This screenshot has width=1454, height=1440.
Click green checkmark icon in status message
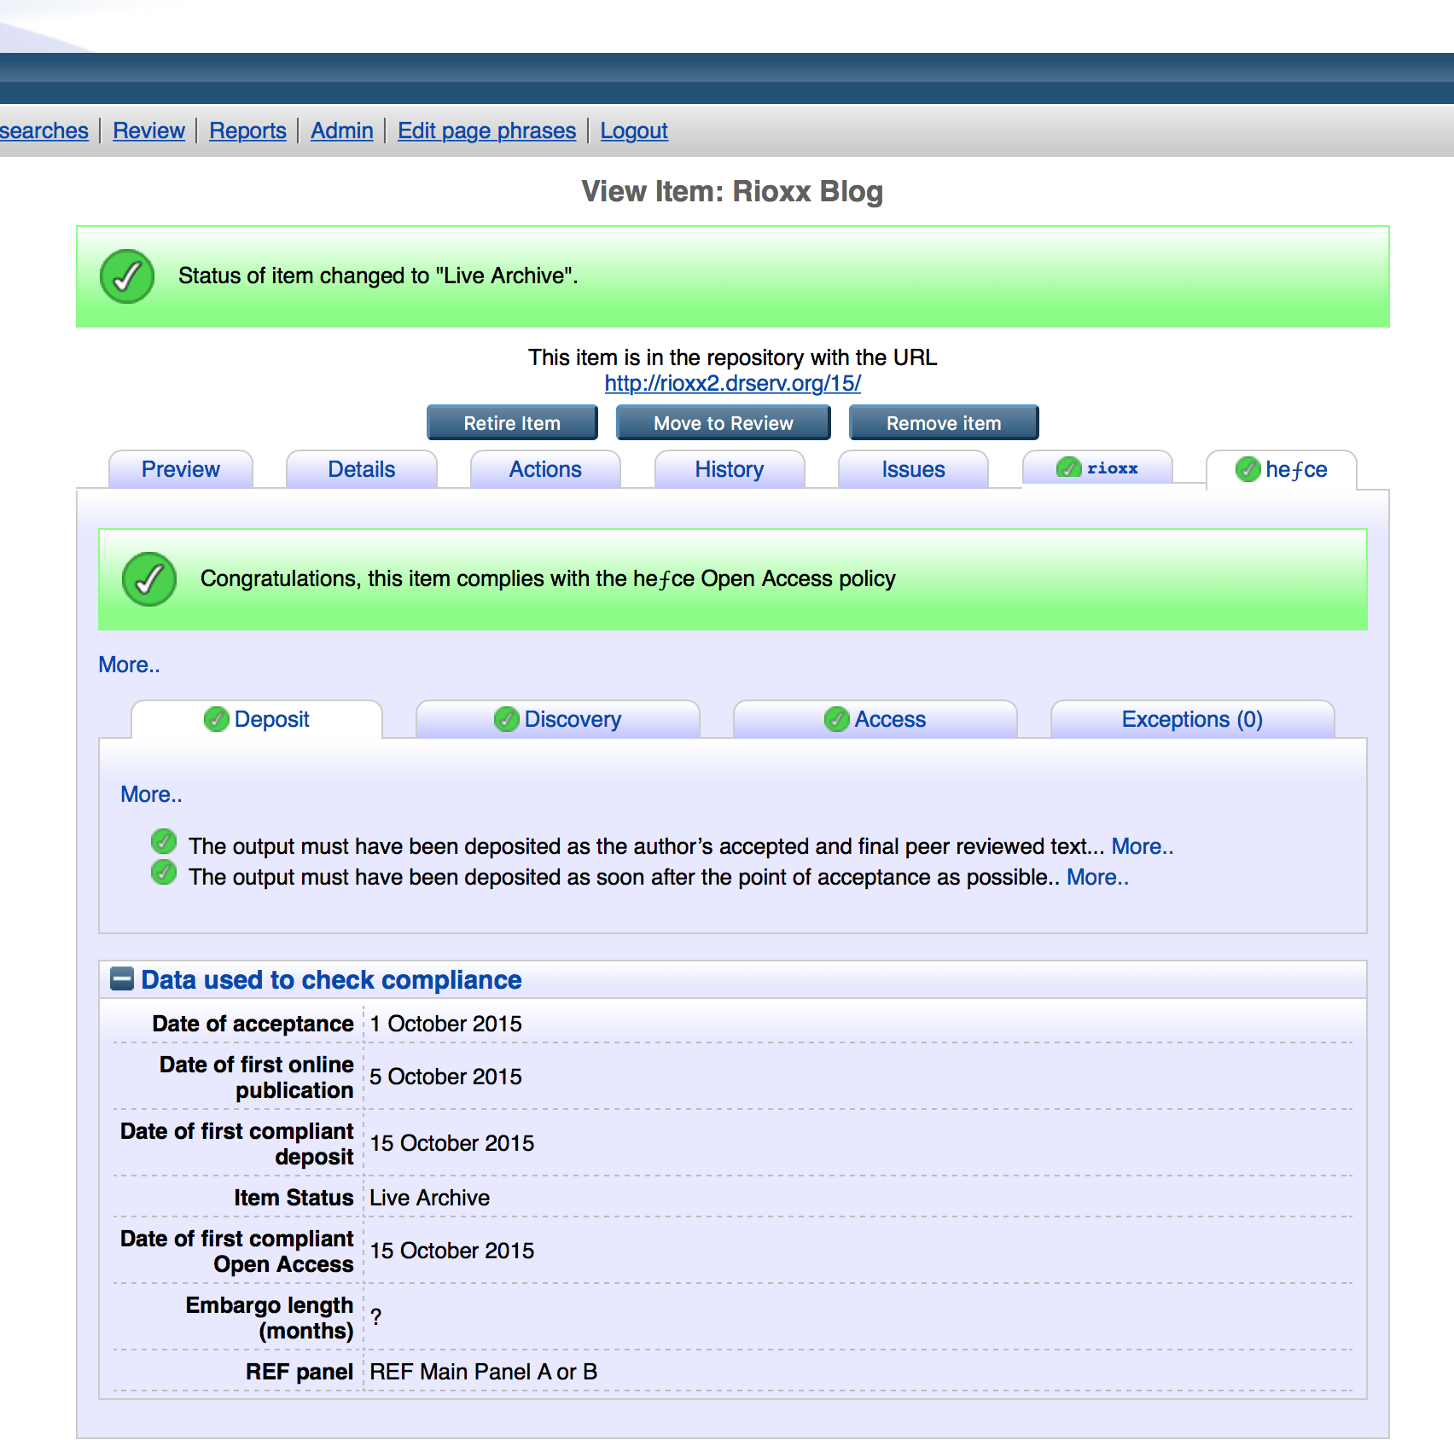[x=127, y=276]
